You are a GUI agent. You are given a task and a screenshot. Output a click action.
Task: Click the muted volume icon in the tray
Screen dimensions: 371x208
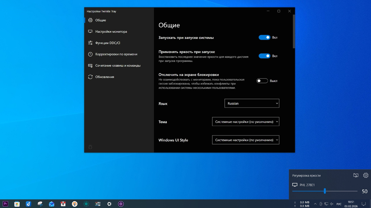(x=332, y=204)
